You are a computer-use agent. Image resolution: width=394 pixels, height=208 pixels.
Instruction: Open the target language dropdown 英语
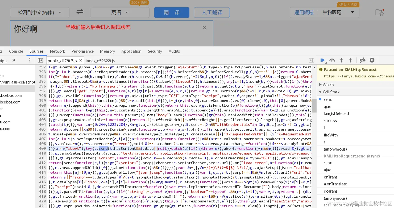click(120, 13)
